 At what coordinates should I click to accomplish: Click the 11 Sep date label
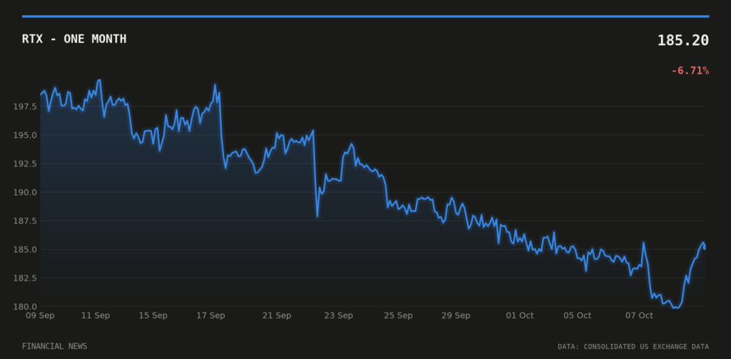96,315
